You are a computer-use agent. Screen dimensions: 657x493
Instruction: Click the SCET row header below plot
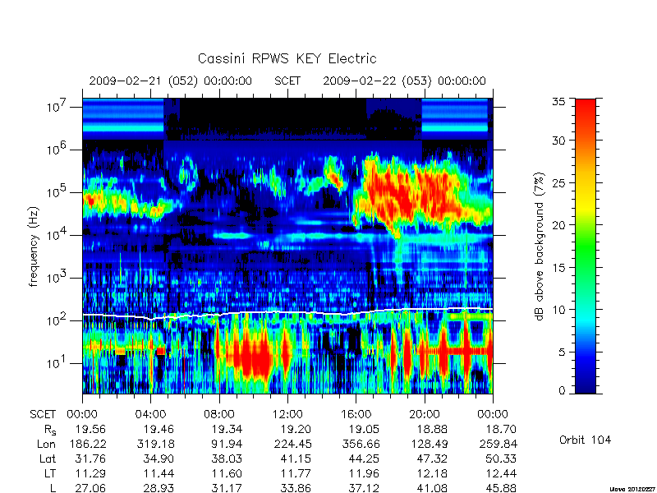point(43,414)
